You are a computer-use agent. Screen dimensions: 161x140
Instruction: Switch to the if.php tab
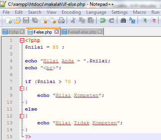[13, 32]
